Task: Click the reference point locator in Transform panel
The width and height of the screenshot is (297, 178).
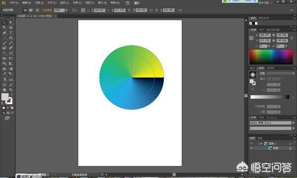Action: point(251,38)
